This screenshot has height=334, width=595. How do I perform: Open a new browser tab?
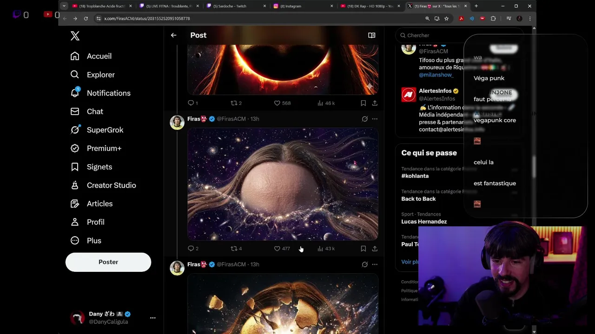476,6
